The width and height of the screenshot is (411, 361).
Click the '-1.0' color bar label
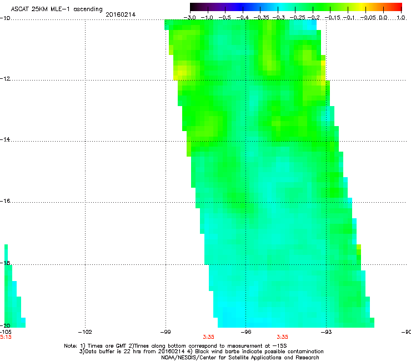coord(207,18)
